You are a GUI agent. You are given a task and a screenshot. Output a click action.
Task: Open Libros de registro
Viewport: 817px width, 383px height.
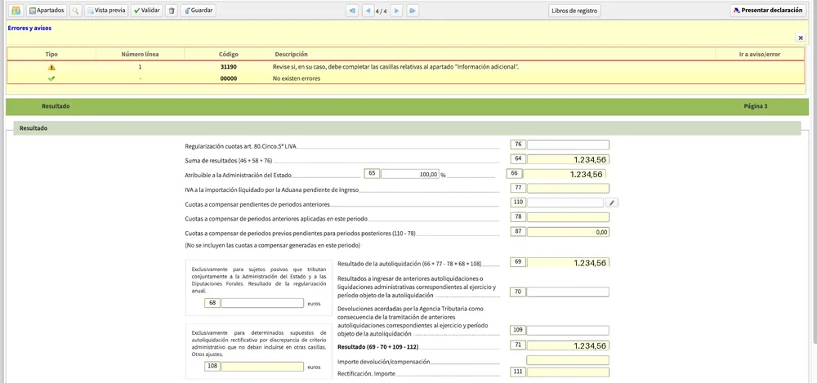[574, 11]
